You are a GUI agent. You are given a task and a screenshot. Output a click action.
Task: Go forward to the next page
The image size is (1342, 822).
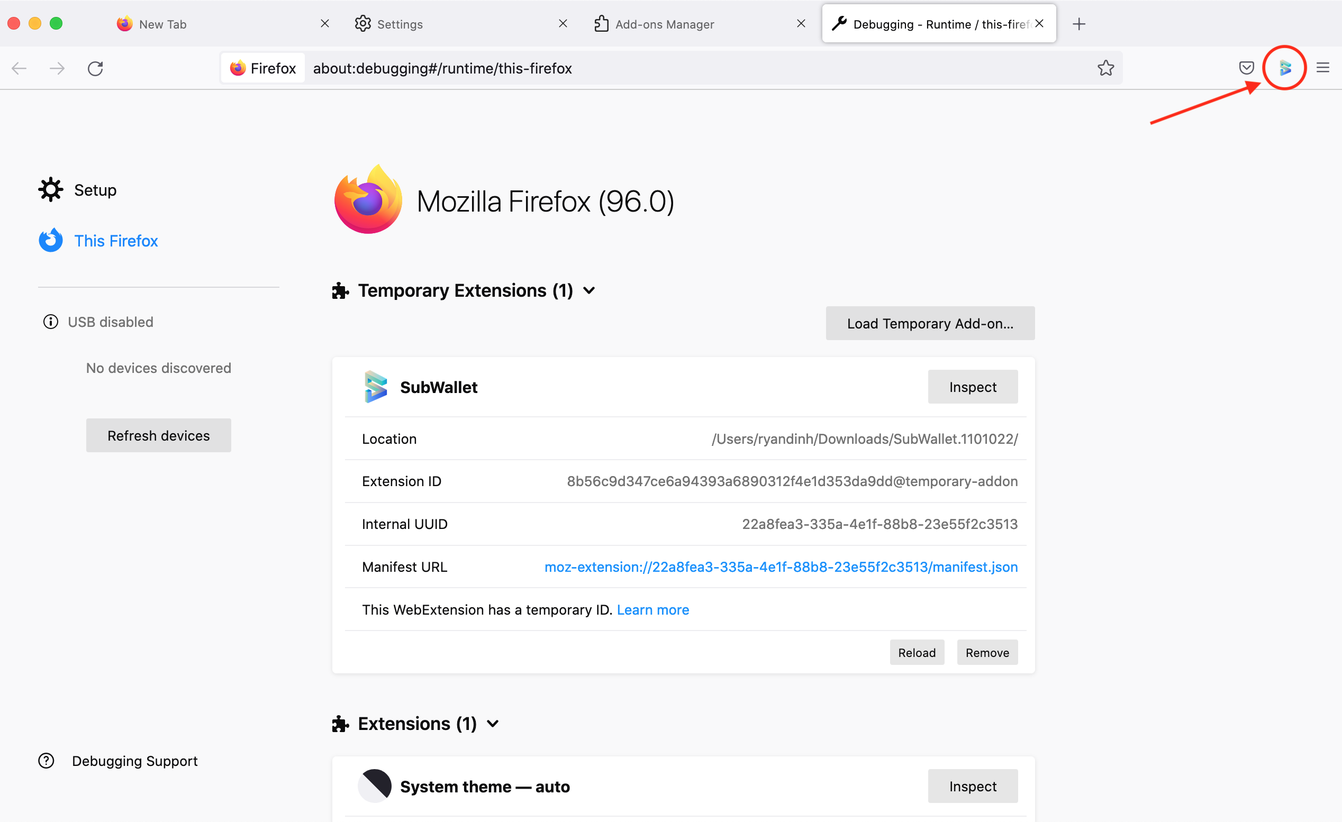[57, 68]
